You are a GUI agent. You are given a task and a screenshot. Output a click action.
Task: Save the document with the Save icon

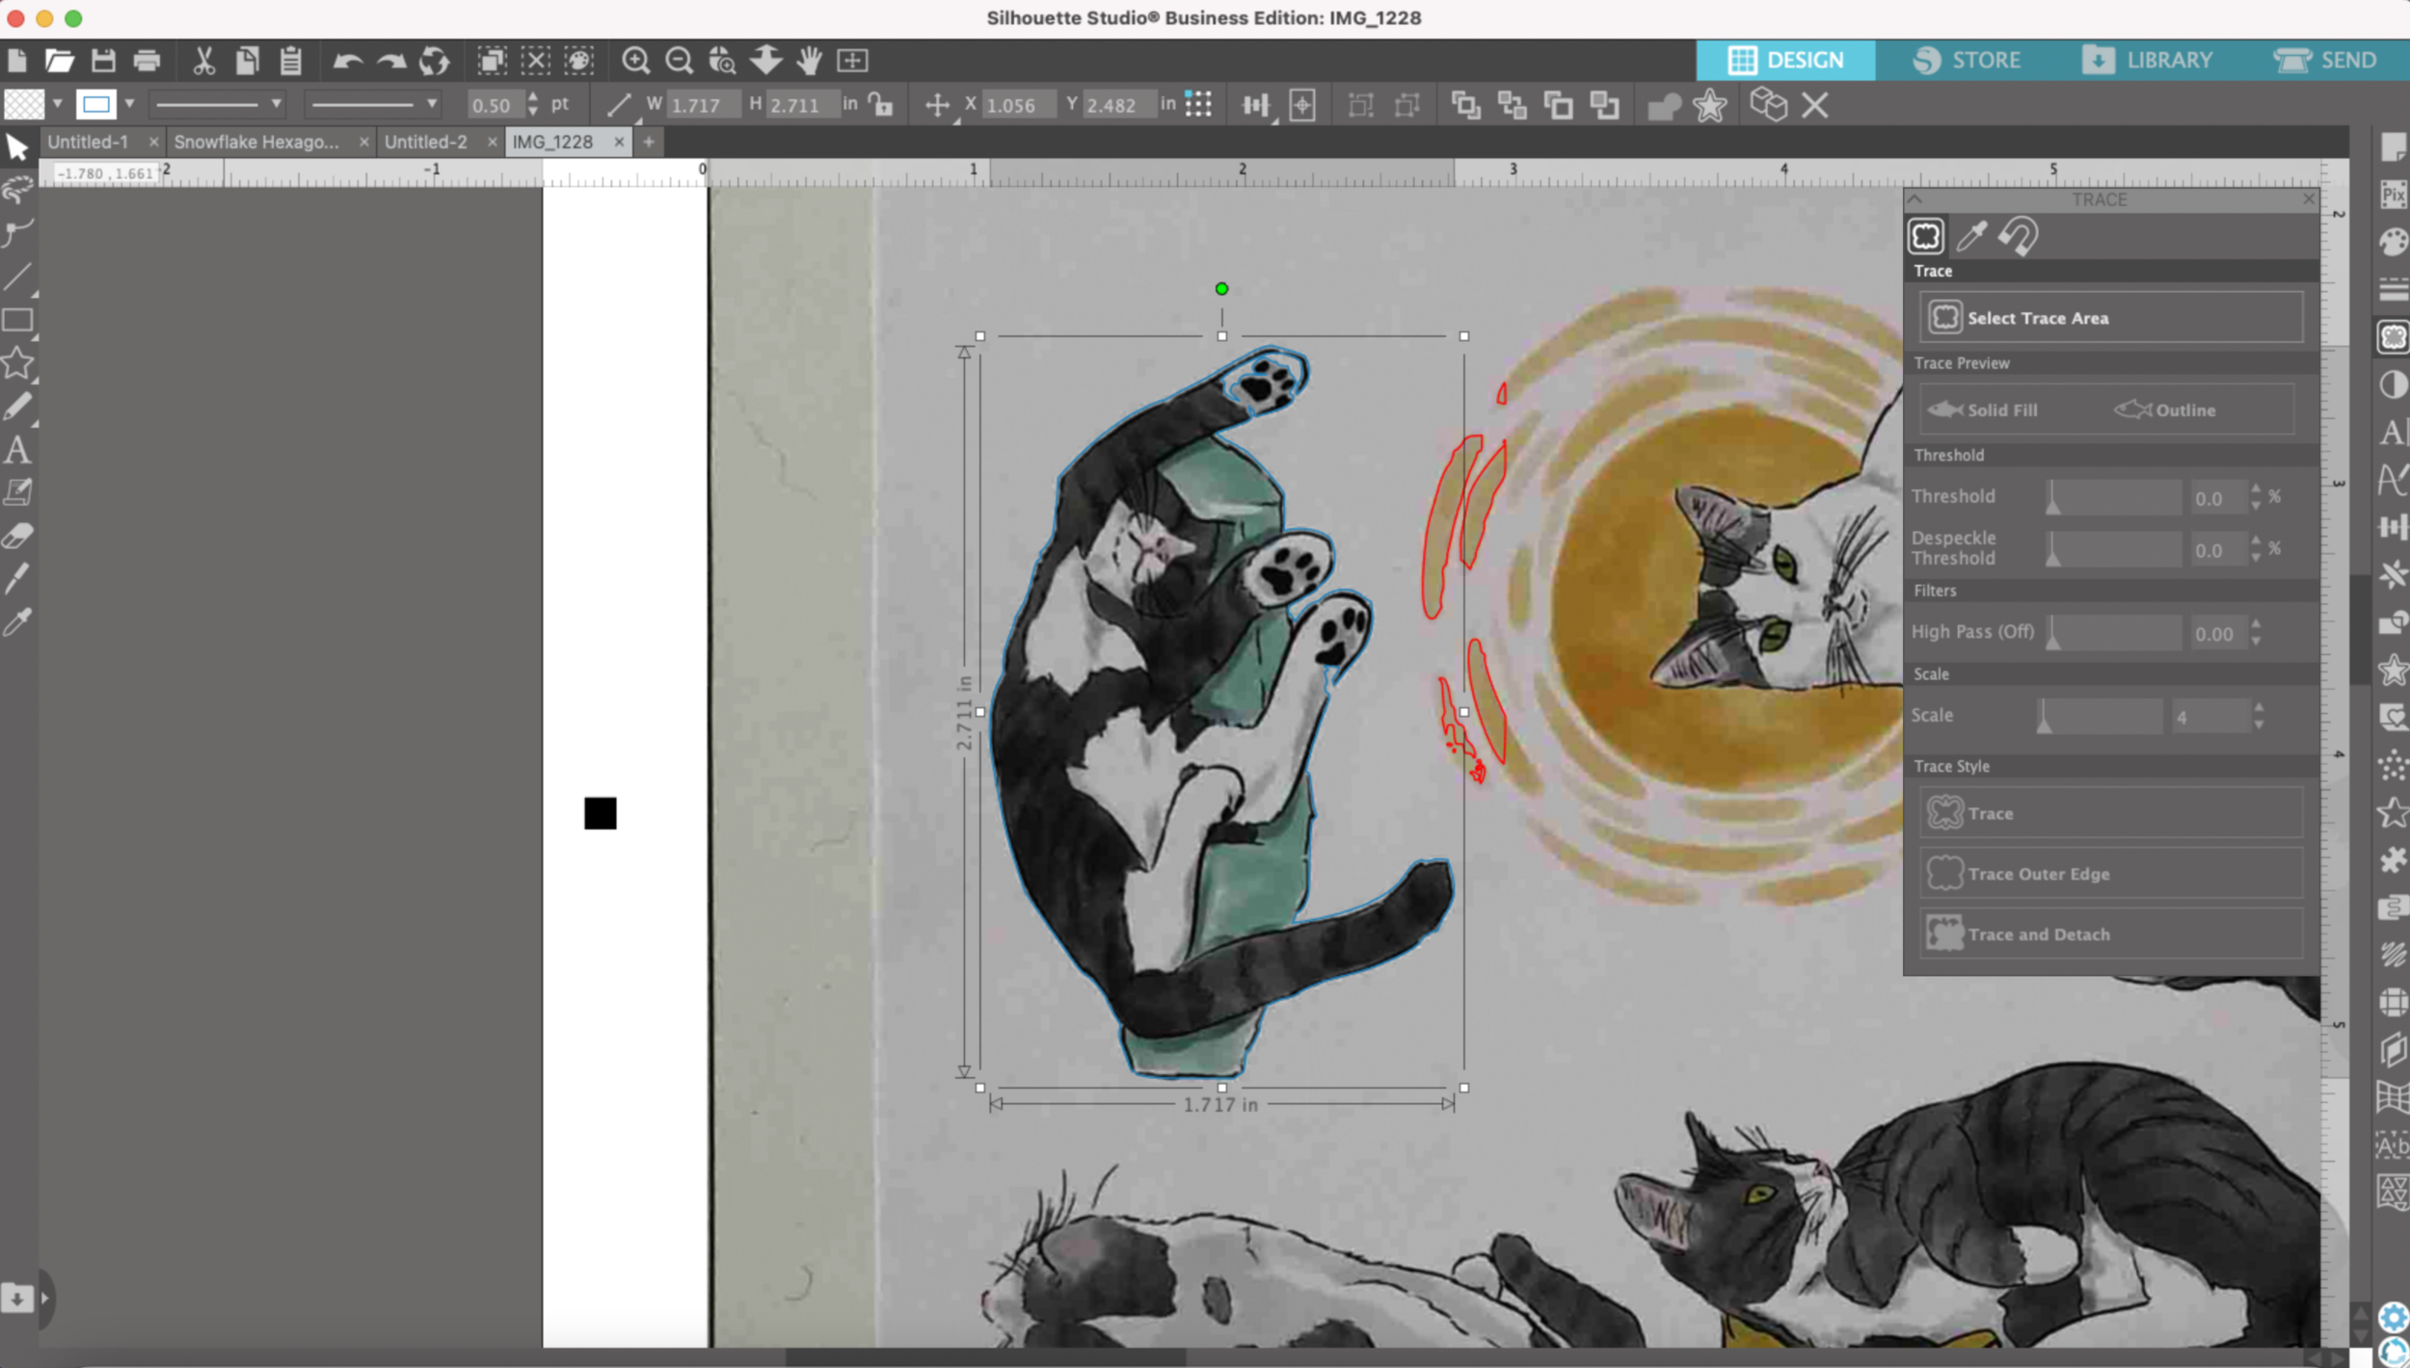(x=103, y=61)
